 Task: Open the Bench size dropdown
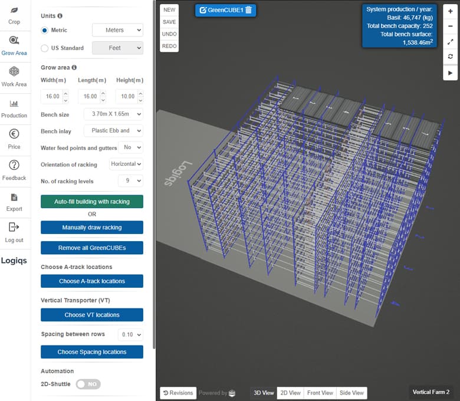113,114
